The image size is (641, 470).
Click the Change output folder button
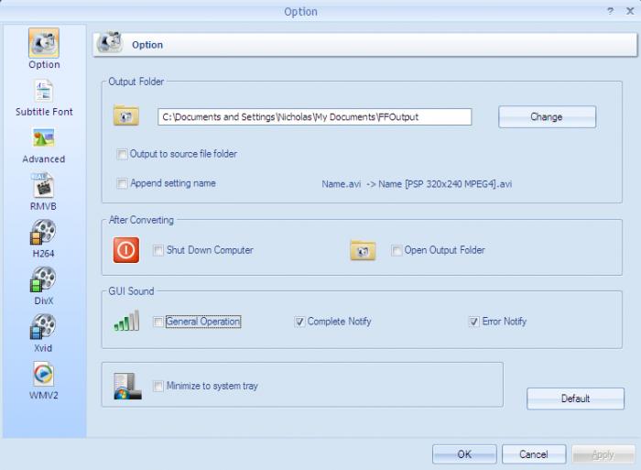[x=547, y=117]
